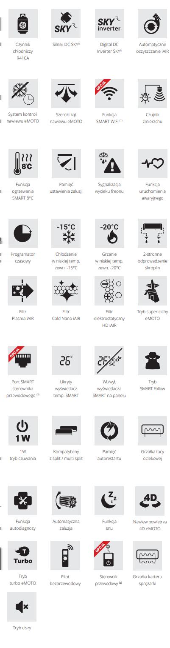Image resolution: width=170 pixels, height=648 pixels.
Task: Select the 1W standby mode icon
Action: (23, 431)
